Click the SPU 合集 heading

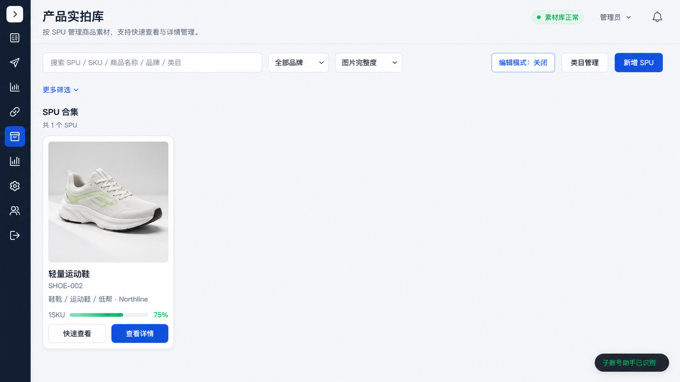click(x=61, y=112)
